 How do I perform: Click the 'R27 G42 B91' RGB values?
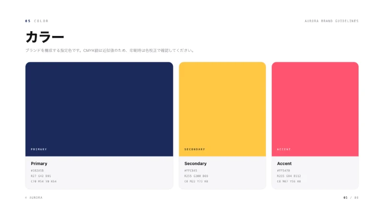(41, 176)
